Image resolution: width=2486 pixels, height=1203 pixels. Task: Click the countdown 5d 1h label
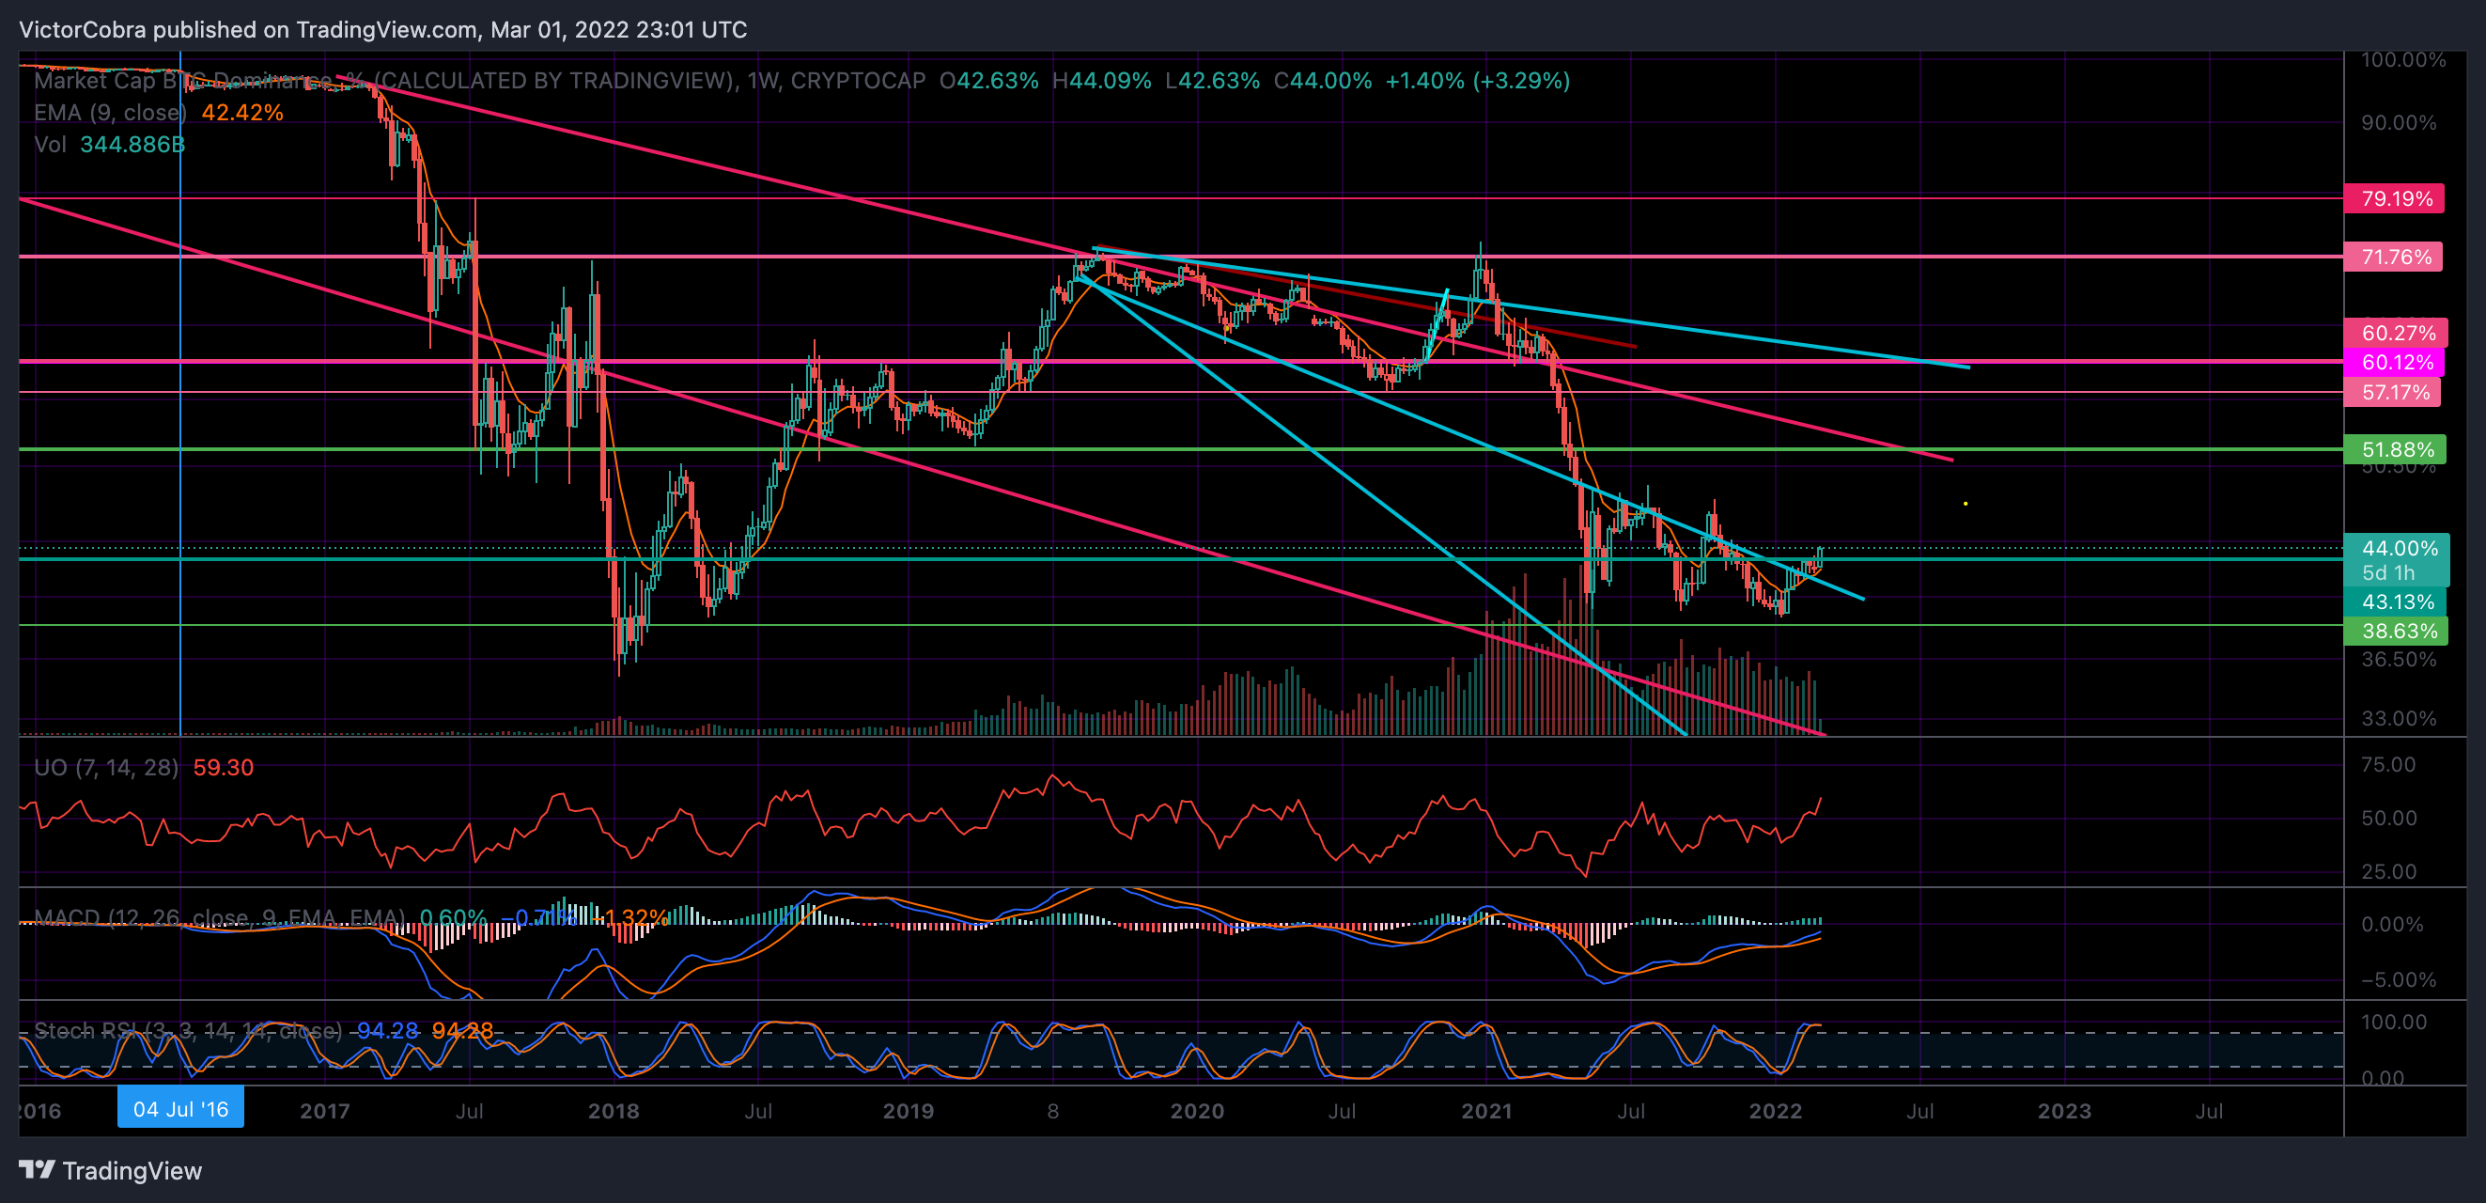[2387, 572]
